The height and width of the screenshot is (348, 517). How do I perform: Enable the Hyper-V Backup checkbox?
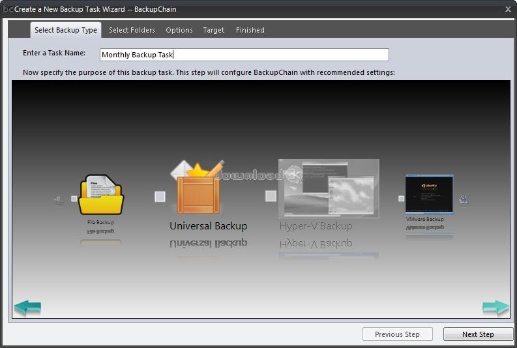pyautogui.click(x=271, y=196)
